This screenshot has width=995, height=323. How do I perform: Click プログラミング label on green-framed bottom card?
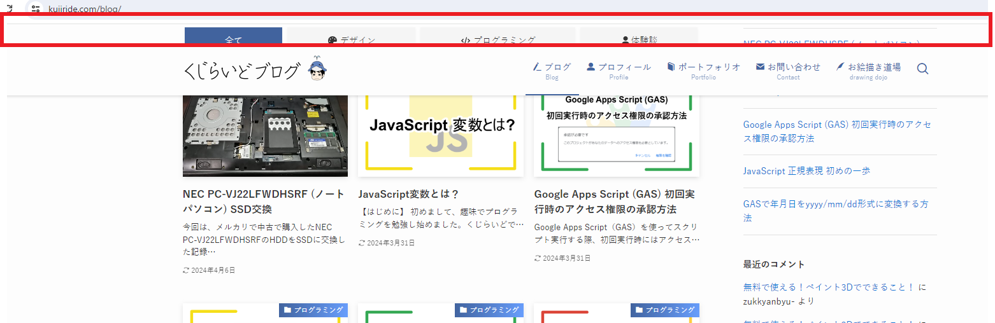pos(489,310)
